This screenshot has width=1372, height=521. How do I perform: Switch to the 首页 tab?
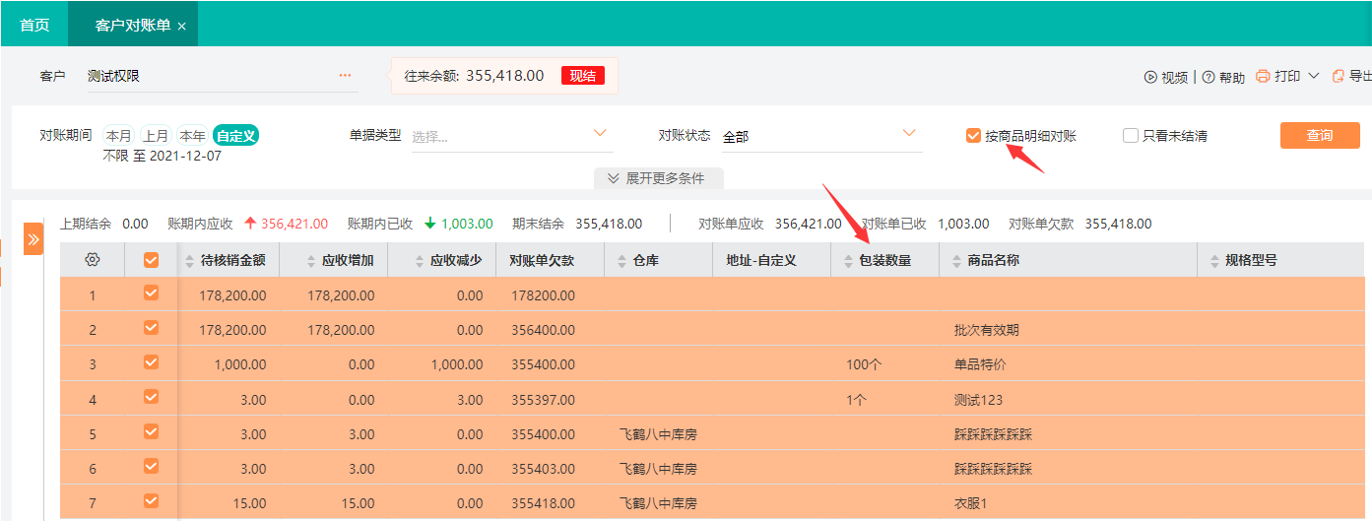click(x=34, y=25)
